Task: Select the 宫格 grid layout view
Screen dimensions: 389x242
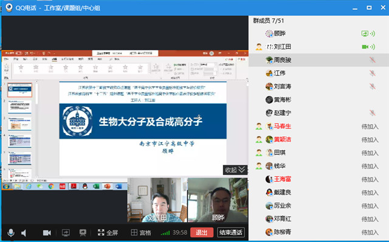Action: (x=141, y=232)
